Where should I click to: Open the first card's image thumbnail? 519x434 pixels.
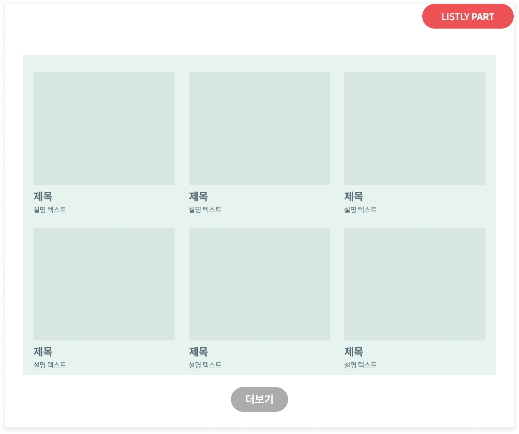pyautogui.click(x=104, y=129)
